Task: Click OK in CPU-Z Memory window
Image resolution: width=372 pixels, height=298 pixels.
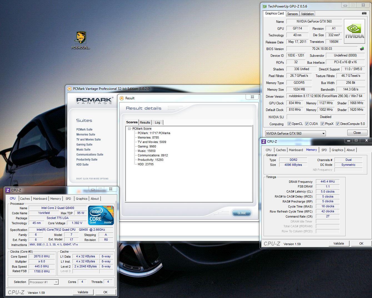Action: tap(361, 243)
